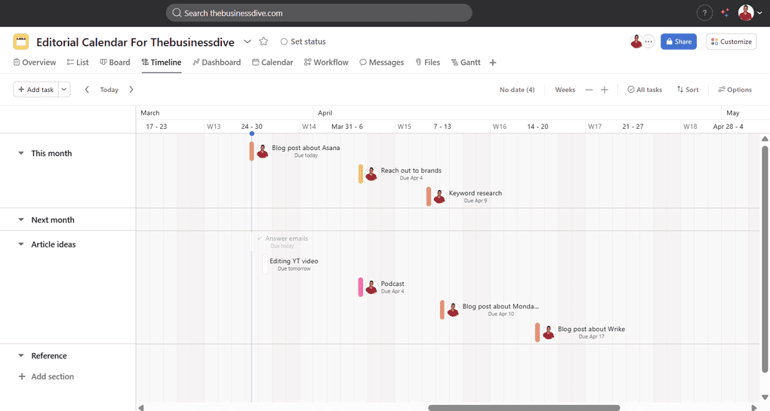
Task: Open the timeline Options menu
Action: coord(735,90)
